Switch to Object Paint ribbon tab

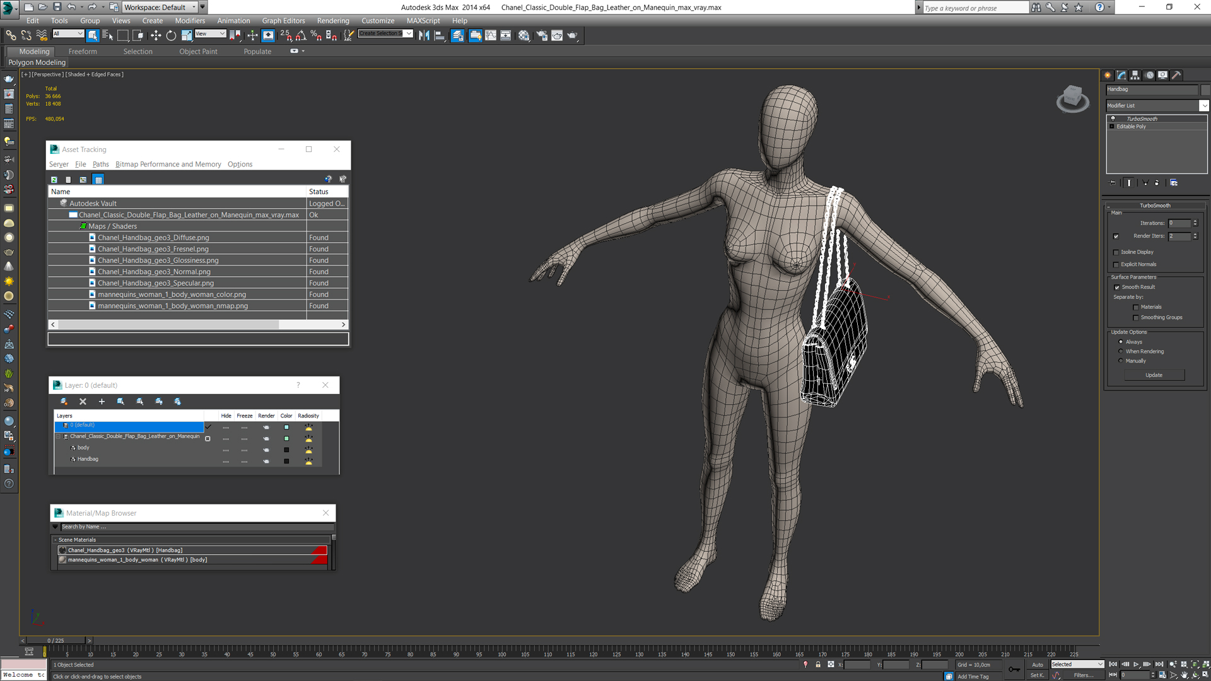(x=198, y=52)
